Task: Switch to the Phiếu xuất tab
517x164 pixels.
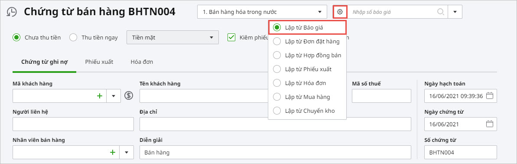Action: point(99,62)
